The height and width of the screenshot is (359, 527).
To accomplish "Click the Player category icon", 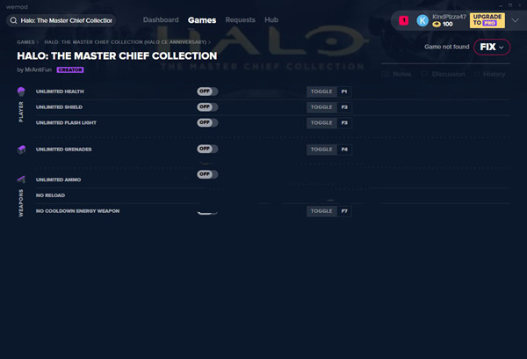I will click(x=21, y=92).
